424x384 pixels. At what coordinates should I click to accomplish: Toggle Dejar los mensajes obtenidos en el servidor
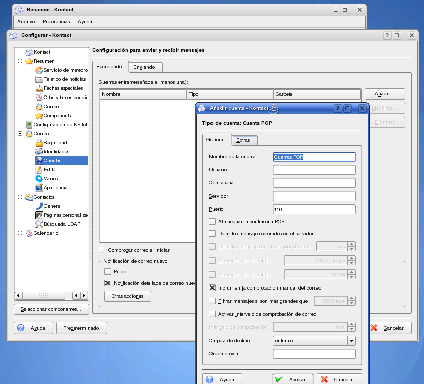click(x=212, y=233)
